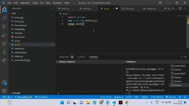189x106 pixels.
Task: Open Explorer Views and More Actions ellipsis
Action: pos(52,9)
